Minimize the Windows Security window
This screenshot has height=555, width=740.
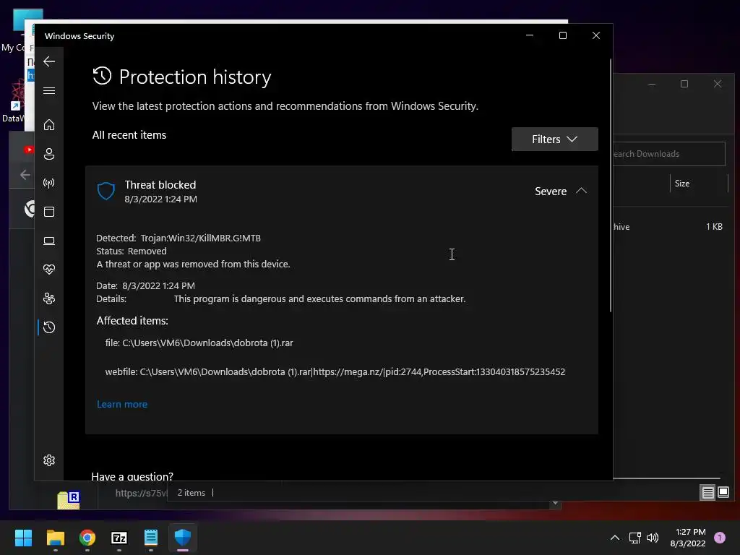[x=530, y=35]
